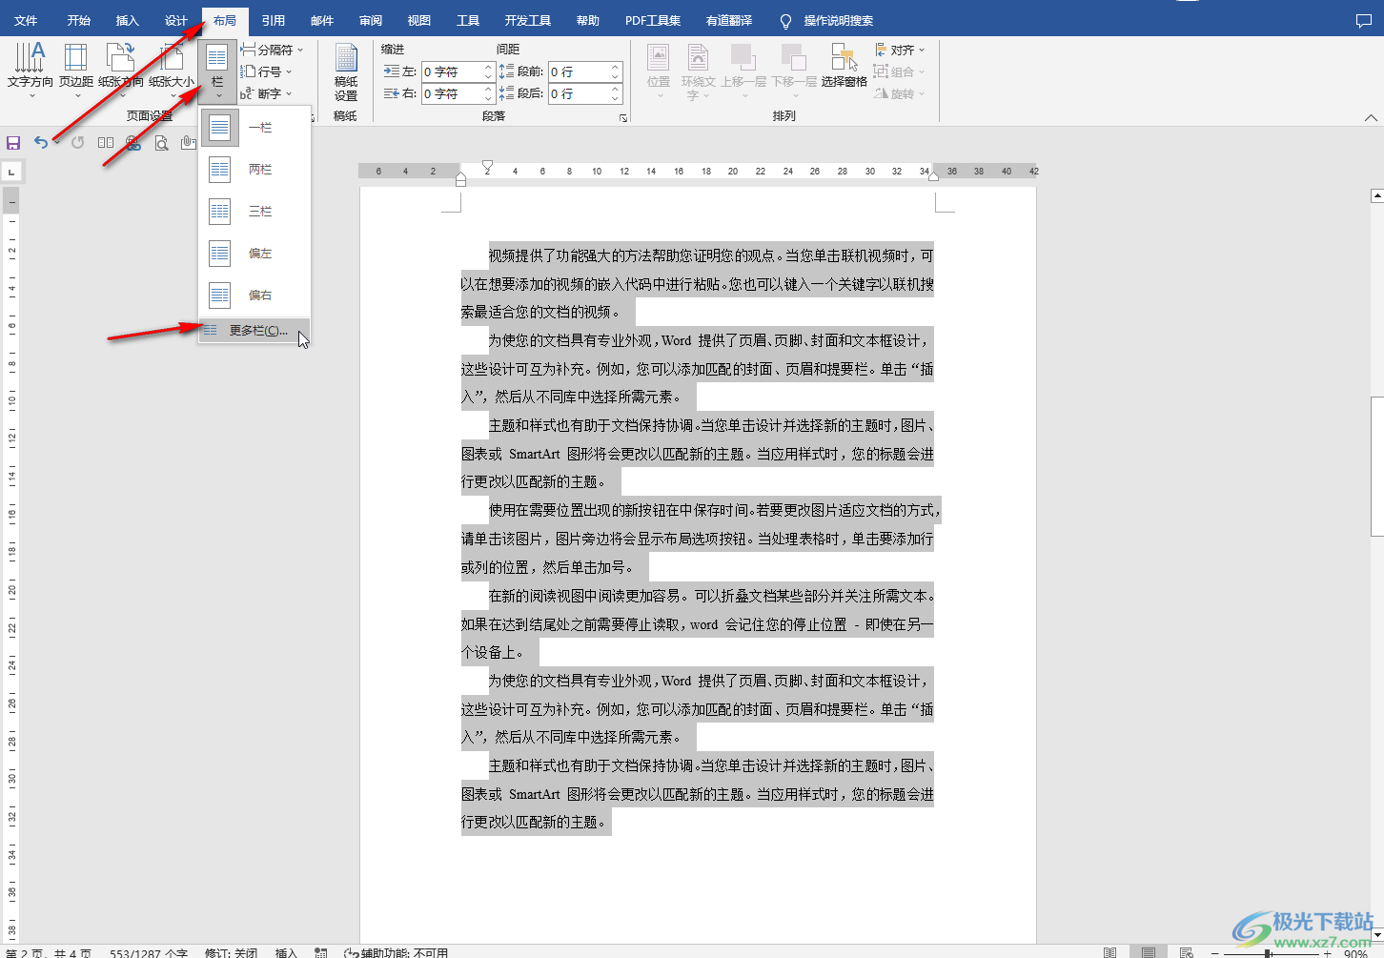Switch to Read Mode view icon

(1109, 952)
